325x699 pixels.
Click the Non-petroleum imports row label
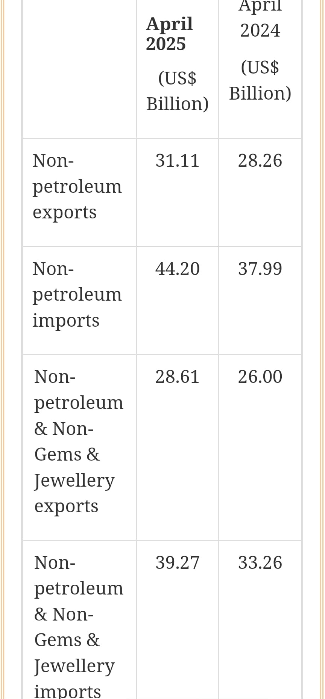pos(77,295)
